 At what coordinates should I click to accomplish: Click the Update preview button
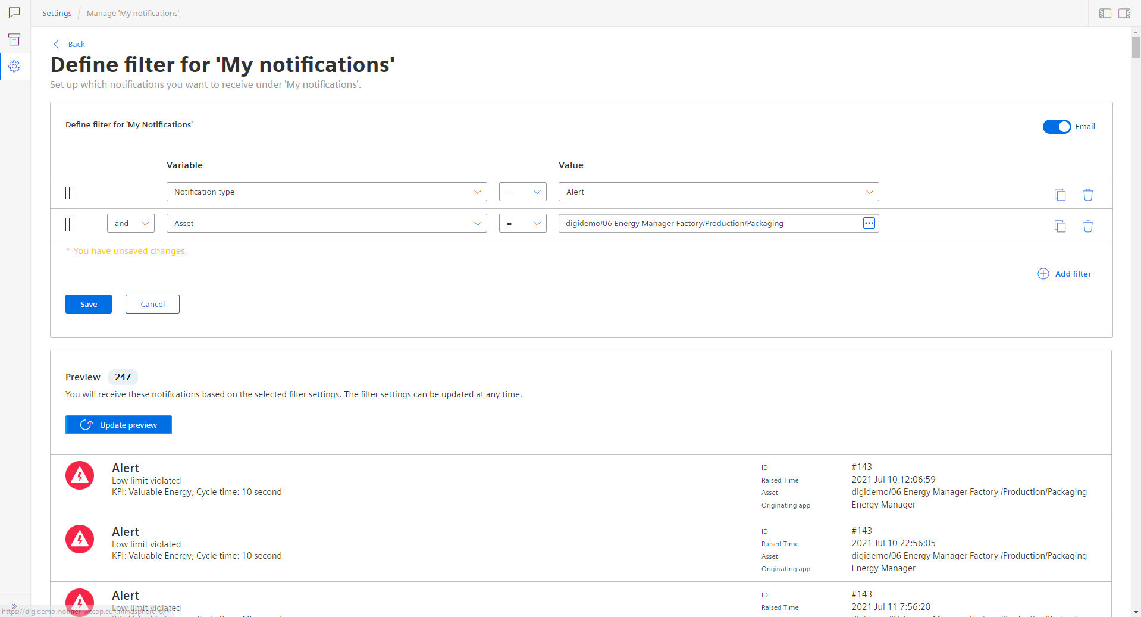pos(118,425)
